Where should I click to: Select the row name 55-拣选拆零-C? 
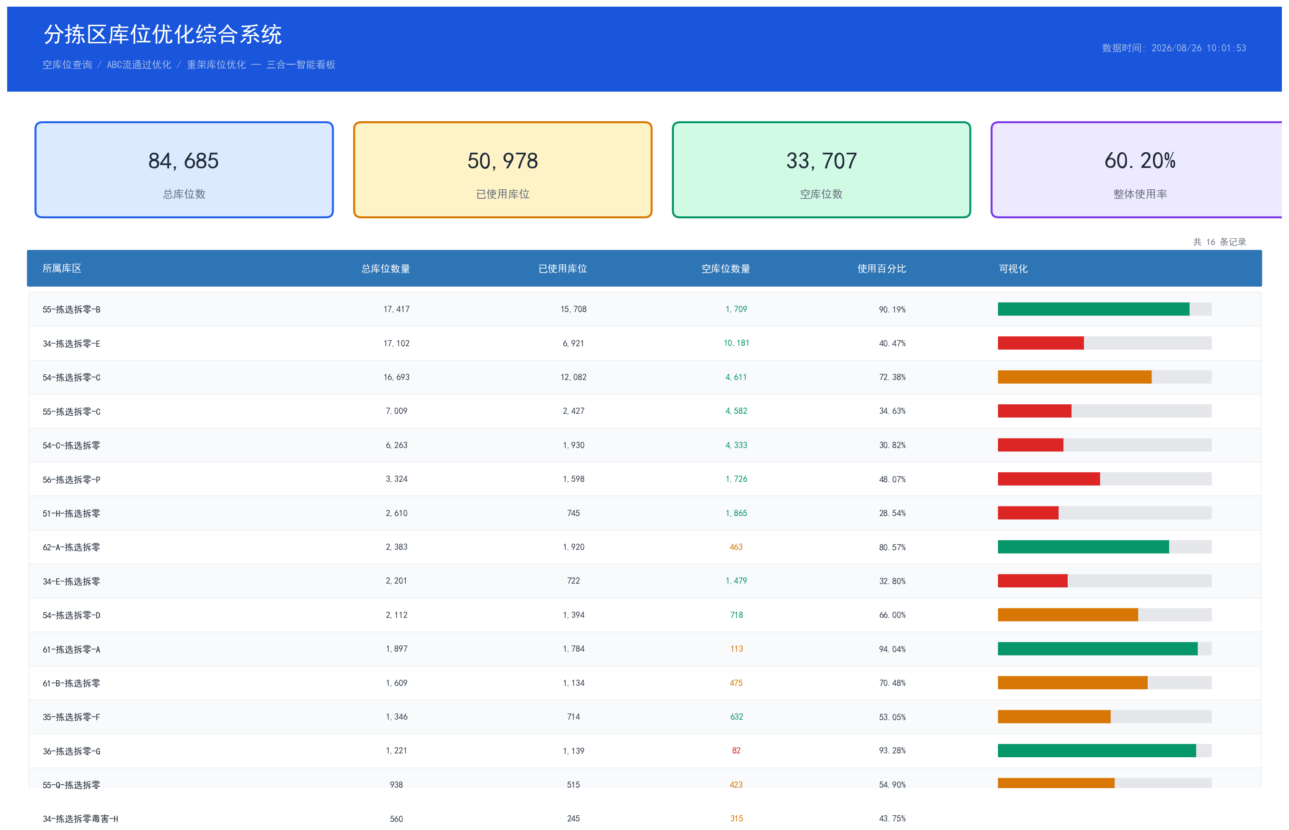point(71,411)
